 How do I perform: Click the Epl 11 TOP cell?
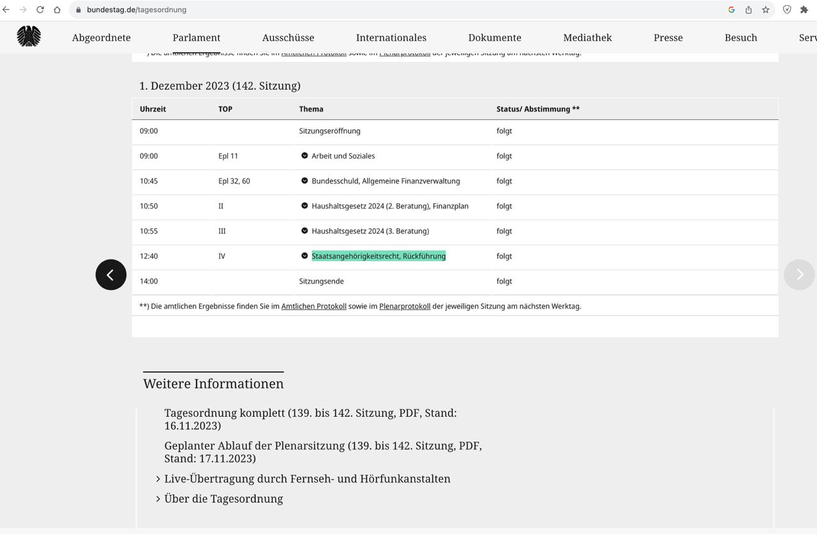coord(228,156)
